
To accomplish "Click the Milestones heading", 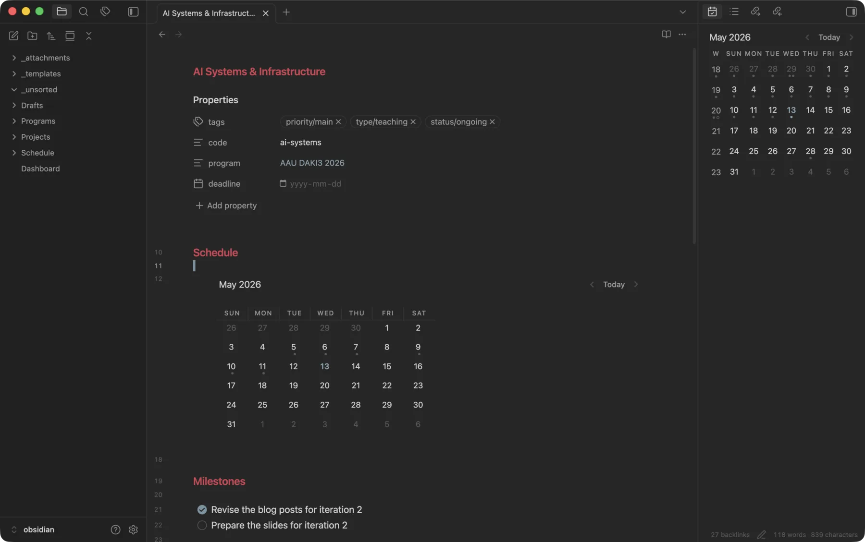I will pos(219,482).
